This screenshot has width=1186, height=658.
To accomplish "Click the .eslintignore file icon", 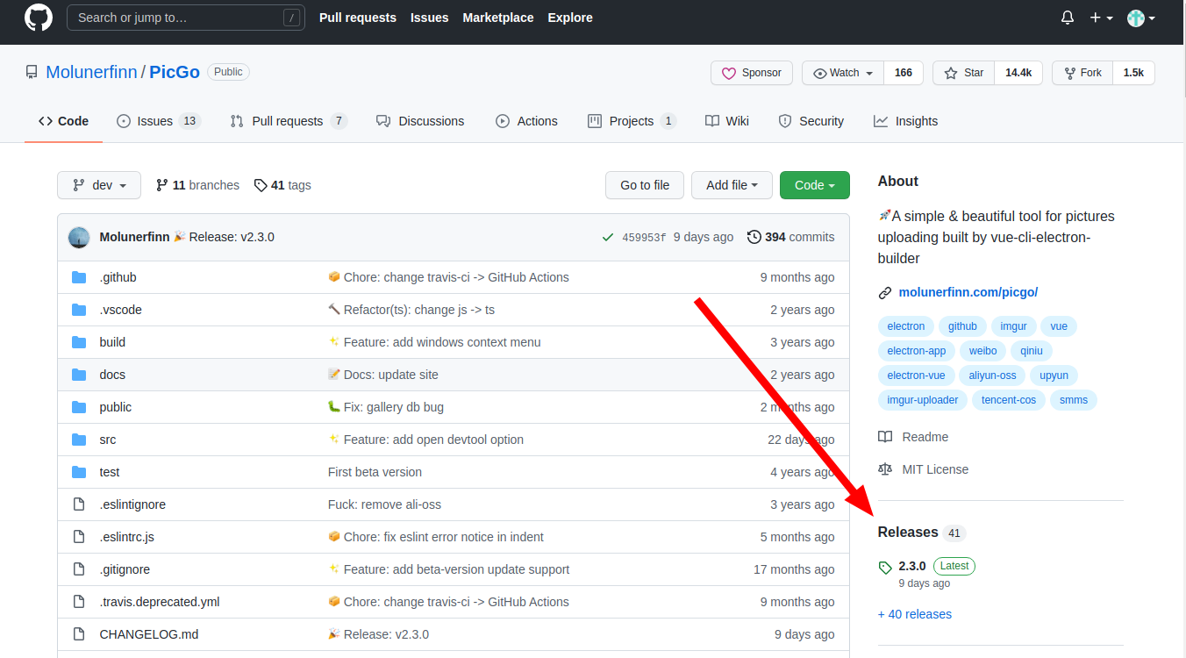I will coord(79,504).
